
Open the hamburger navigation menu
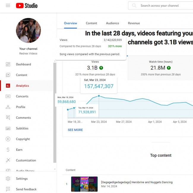8,6
